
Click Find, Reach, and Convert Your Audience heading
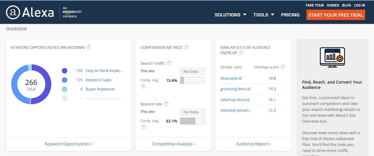(x=332, y=85)
